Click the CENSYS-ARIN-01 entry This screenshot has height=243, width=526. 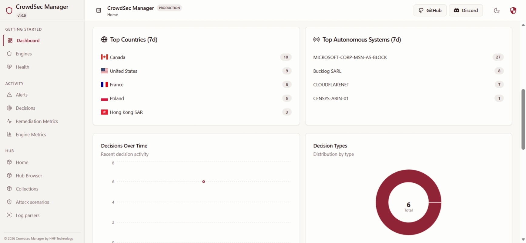coord(331,98)
